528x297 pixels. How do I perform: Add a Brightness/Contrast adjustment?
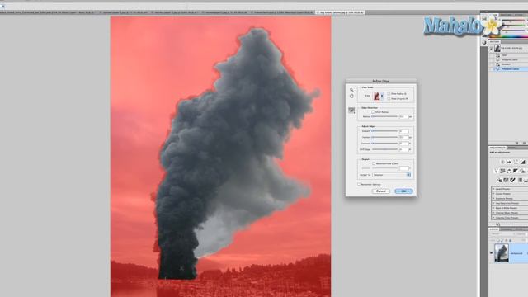click(x=502, y=162)
